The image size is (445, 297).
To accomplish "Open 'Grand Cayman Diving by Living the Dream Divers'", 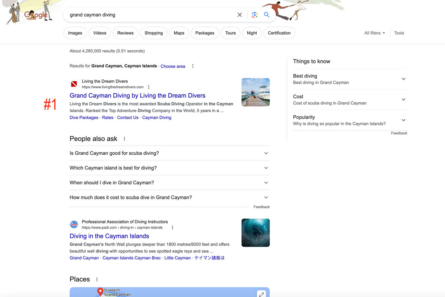I will pos(137,96).
